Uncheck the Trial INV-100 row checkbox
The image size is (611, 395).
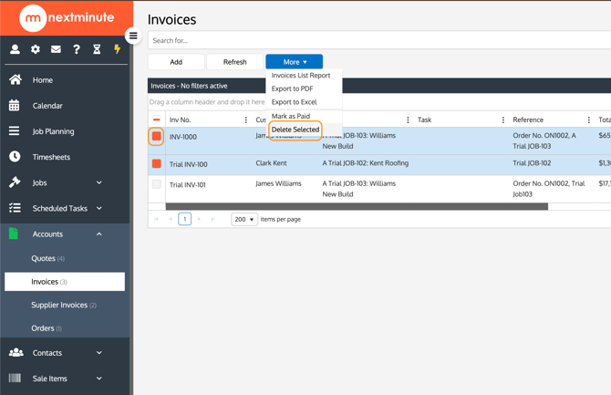(x=157, y=164)
